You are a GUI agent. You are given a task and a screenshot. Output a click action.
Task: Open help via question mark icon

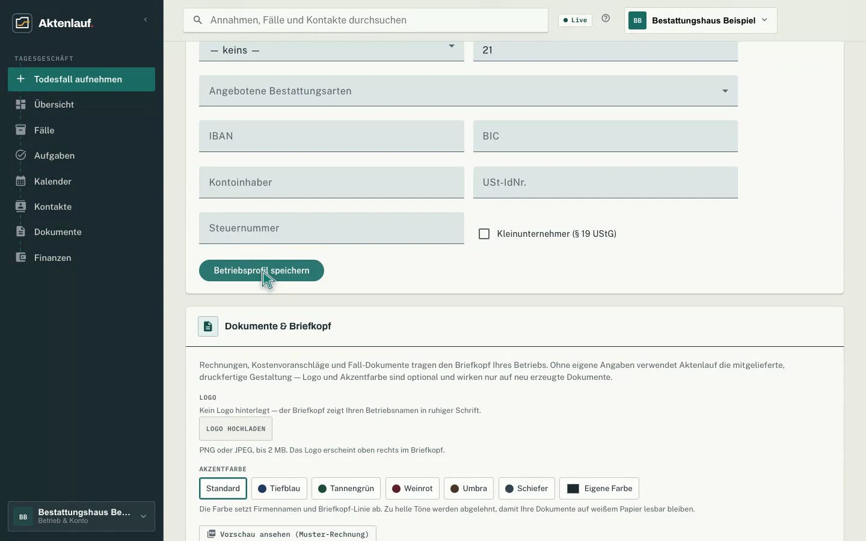coord(606,19)
